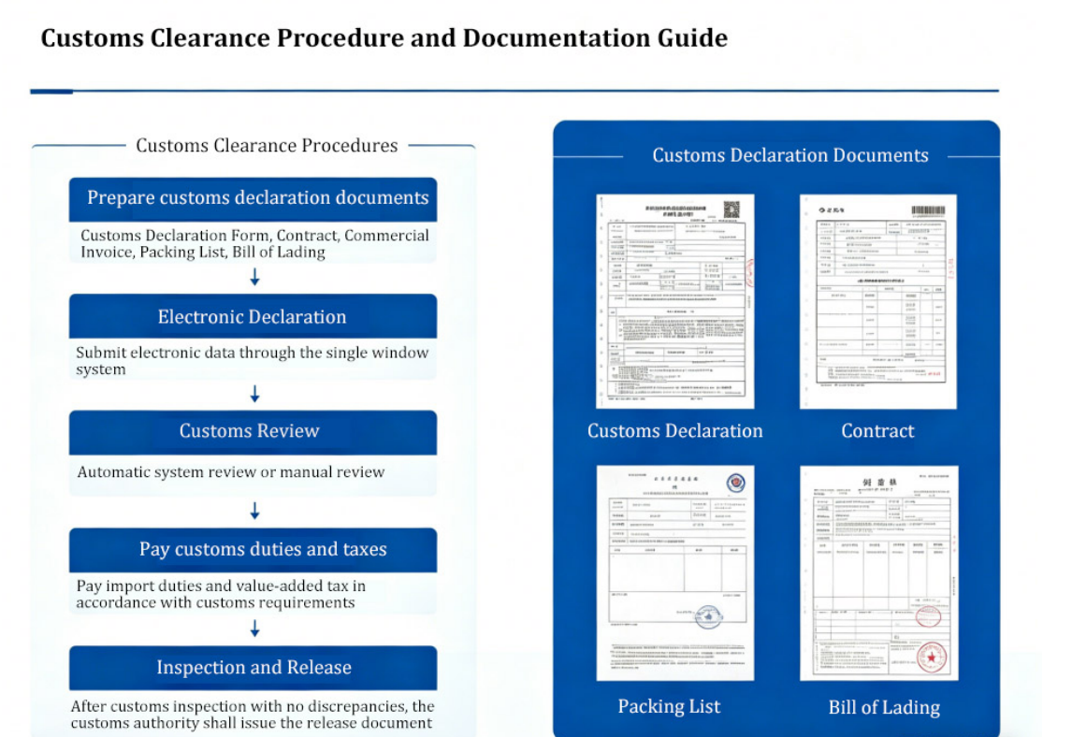Screen dimensions: 1072x737
Task: Click the arrow below the Electronic Declaration description
Action: [254, 395]
